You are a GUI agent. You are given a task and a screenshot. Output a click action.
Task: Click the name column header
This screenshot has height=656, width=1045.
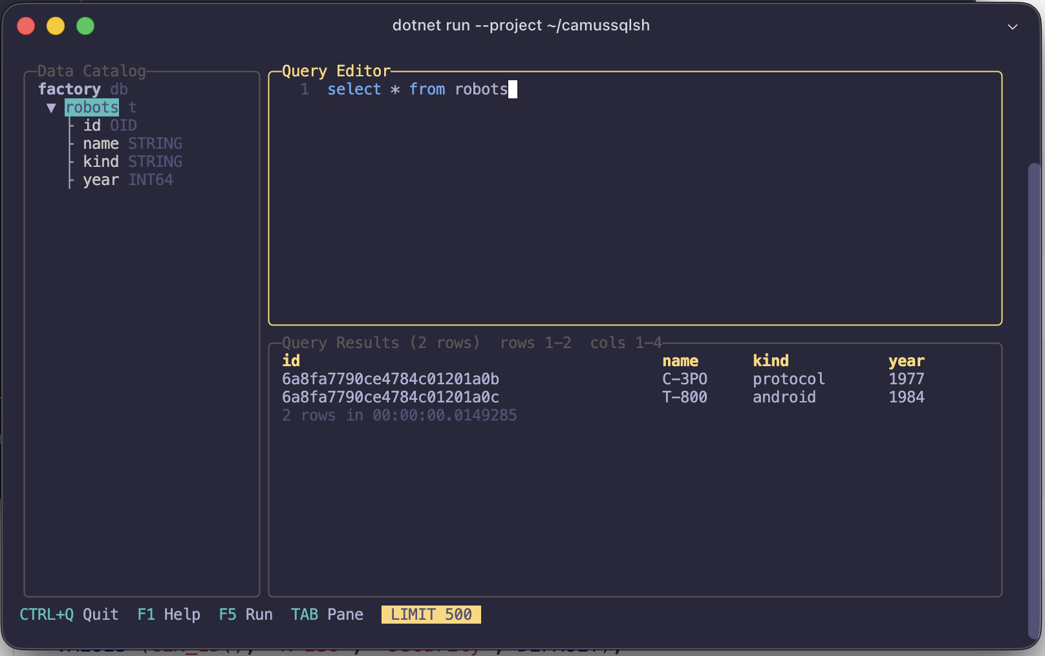pyautogui.click(x=680, y=361)
